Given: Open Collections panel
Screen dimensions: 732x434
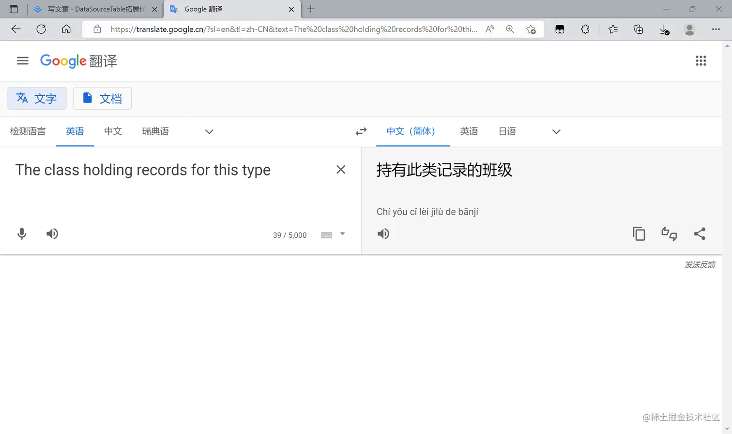Looking at the screenshot, I should click(x=638, y=29).
